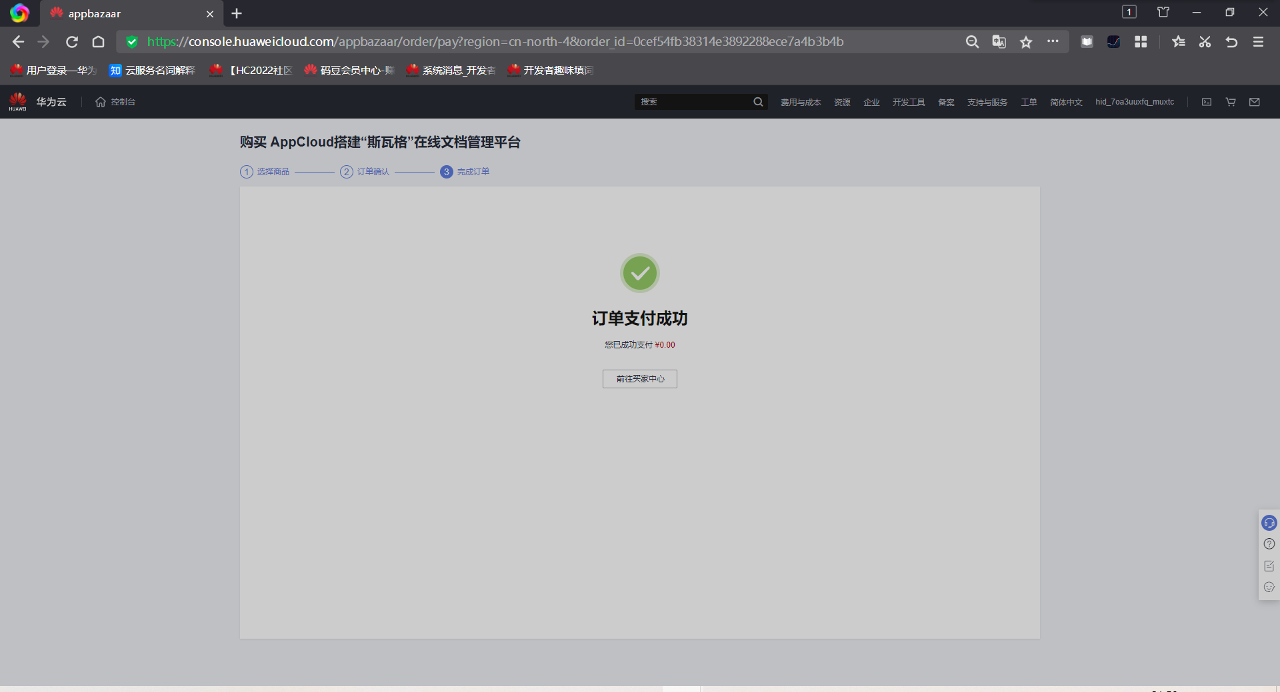Screen dimensions: 1280x692
Task: Open the 资源 menu
Action: click(842, 103)
